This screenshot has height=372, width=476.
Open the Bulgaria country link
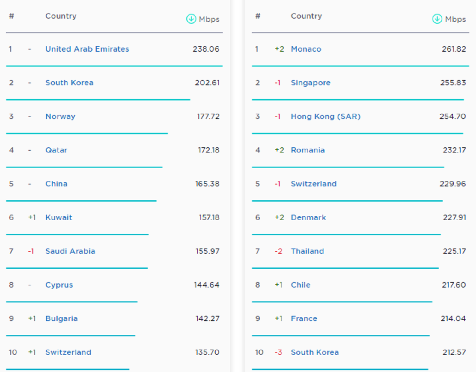[x=61, y=318]
